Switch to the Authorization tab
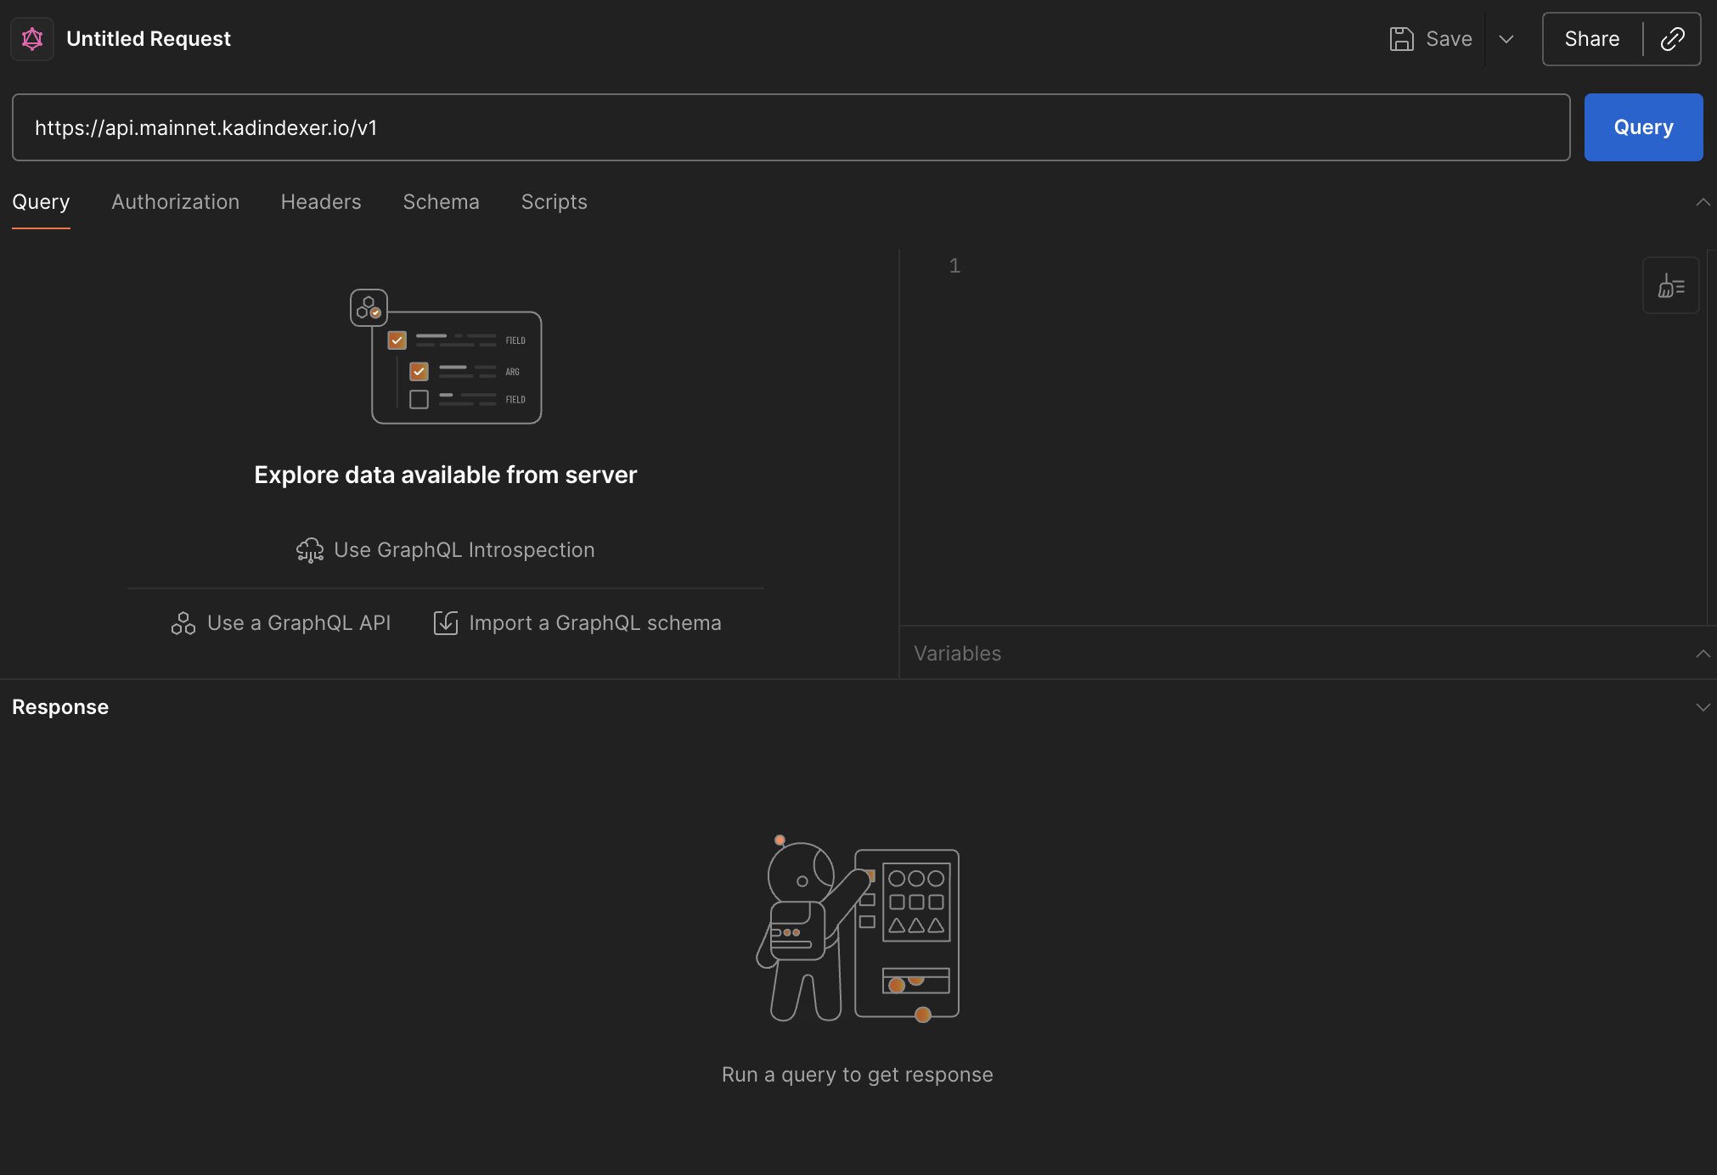Image resolution: width=1717 pixels, height=1175 pixels. 175,202
